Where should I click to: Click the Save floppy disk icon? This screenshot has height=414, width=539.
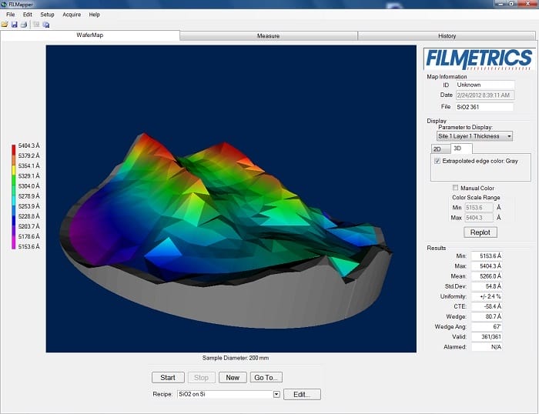[14, 25]
